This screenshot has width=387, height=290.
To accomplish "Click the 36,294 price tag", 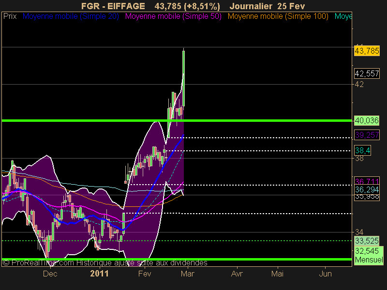I will tap(367, 189).
